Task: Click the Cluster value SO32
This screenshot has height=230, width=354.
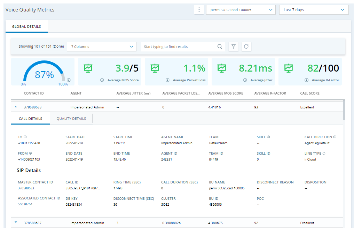Action: click(165, 205)
